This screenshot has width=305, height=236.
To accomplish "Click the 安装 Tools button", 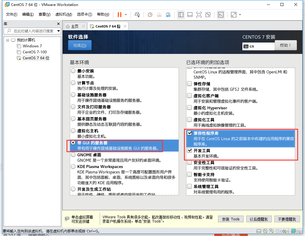I will [x=231, y=219].
